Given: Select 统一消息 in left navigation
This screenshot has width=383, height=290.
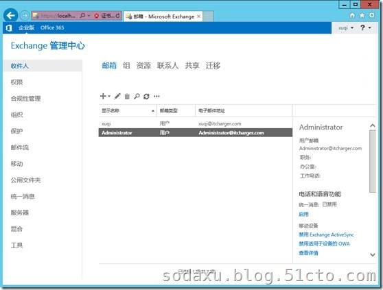Looking at the screenshot, I should point(23,196).
